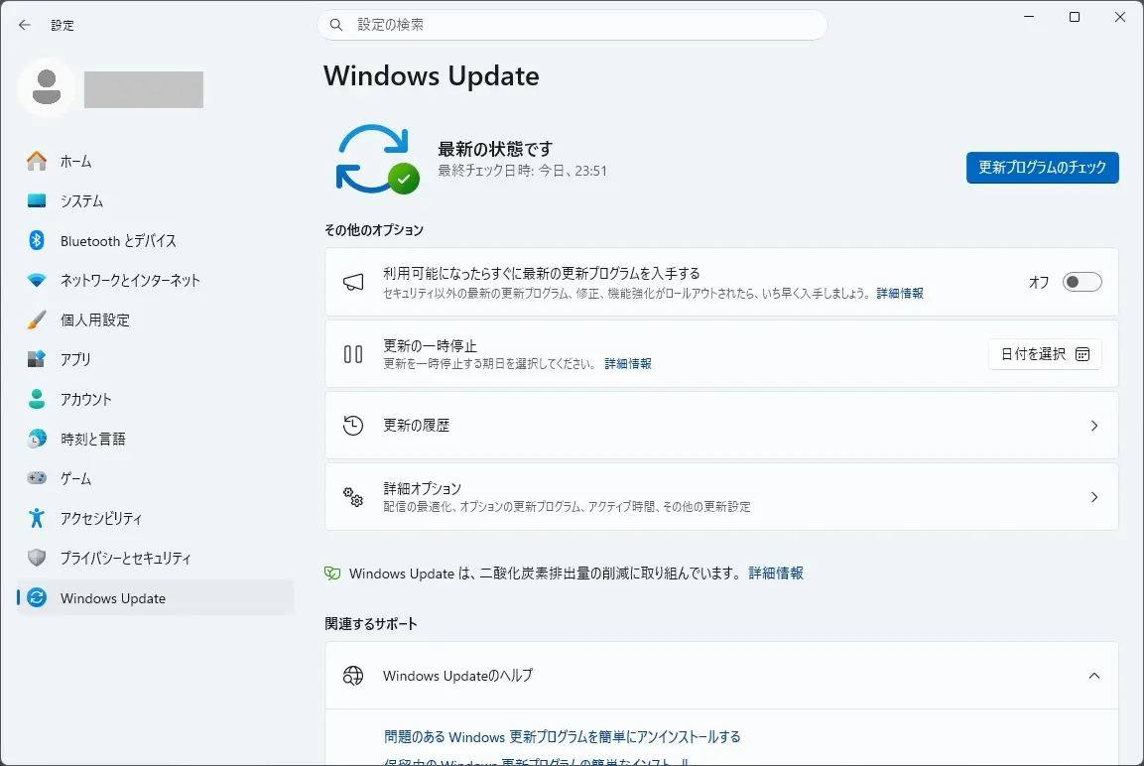Open 時刻と言語 settings
Screen dimensions: 1144x766
[x=156, y=439]
